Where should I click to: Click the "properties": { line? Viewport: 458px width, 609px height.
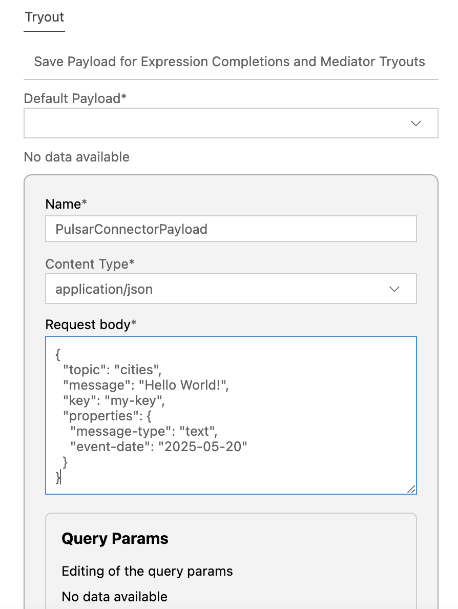(107, 416)
